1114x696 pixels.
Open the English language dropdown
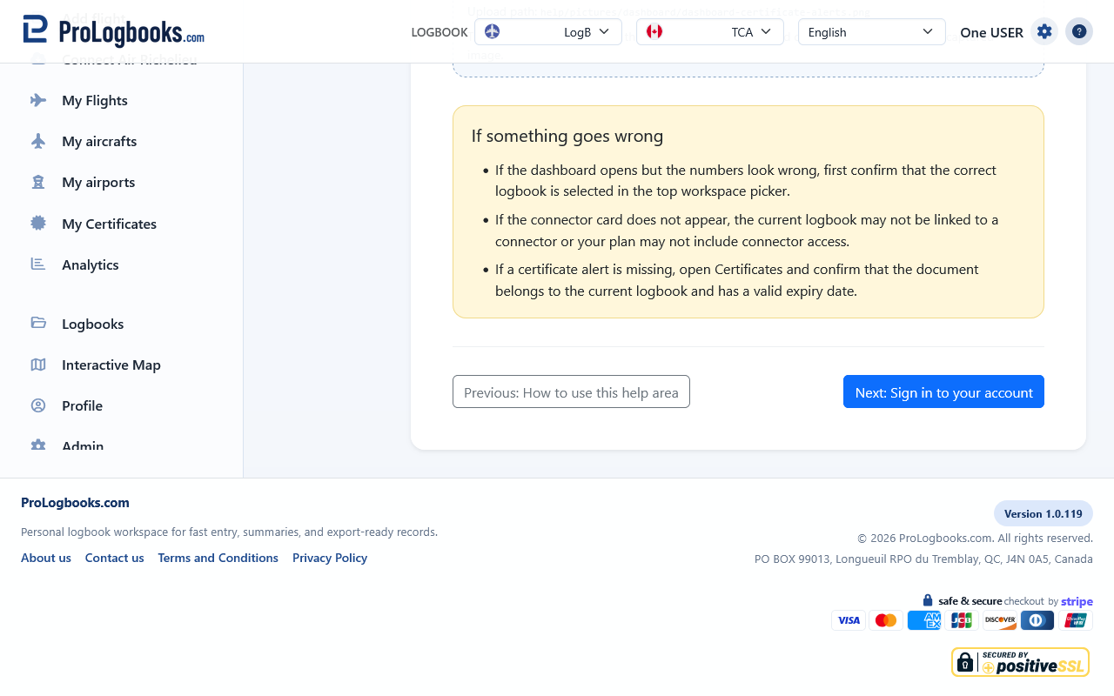coord(872,32)
